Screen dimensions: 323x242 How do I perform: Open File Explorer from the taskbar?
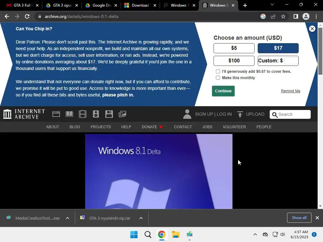click(x=176, y=234)
